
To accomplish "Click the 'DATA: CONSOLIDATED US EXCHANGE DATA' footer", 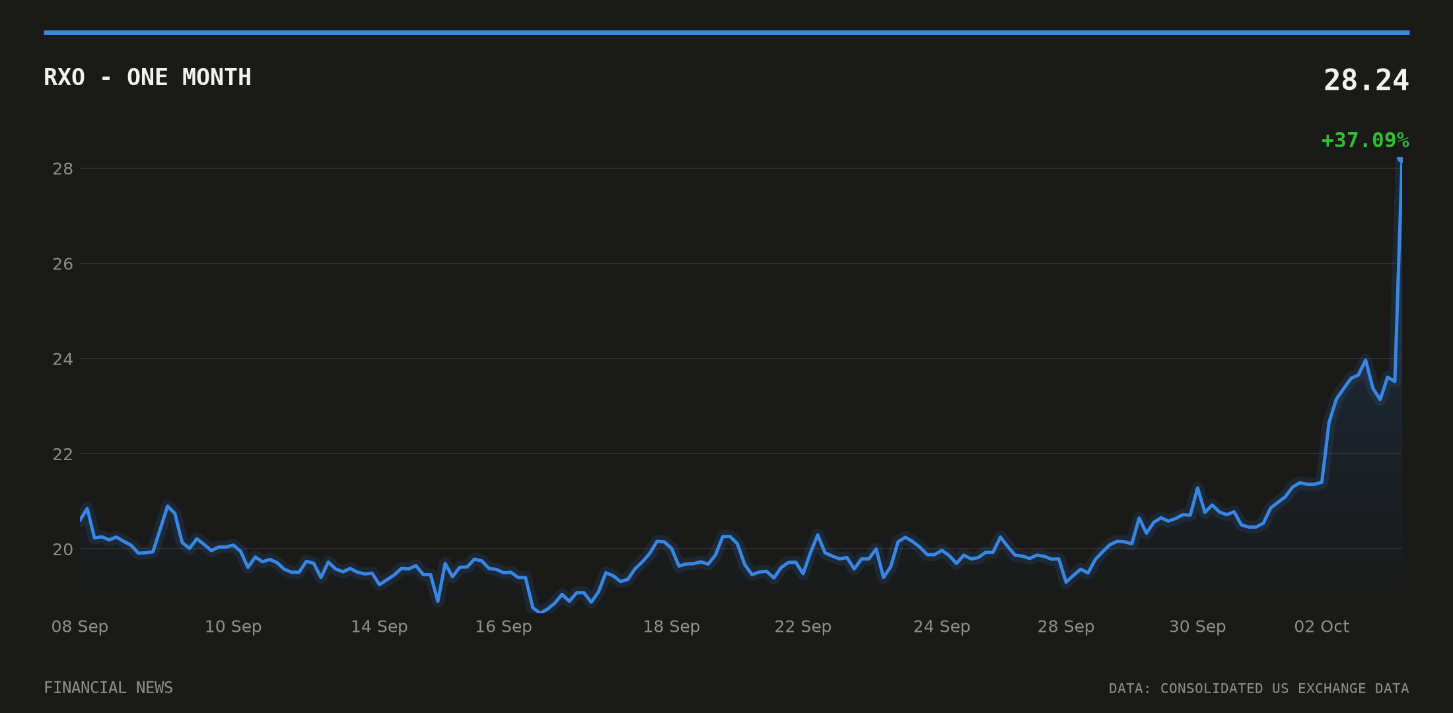I will pyautogui.click(x=1259, y=689).
